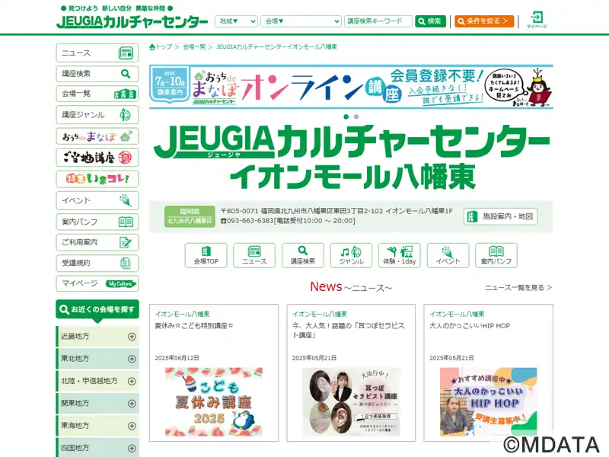Viewport: 609px width, 457px height.
Task: Click the 会場一覧 breadcrumb link
Action: click(194, 46)
